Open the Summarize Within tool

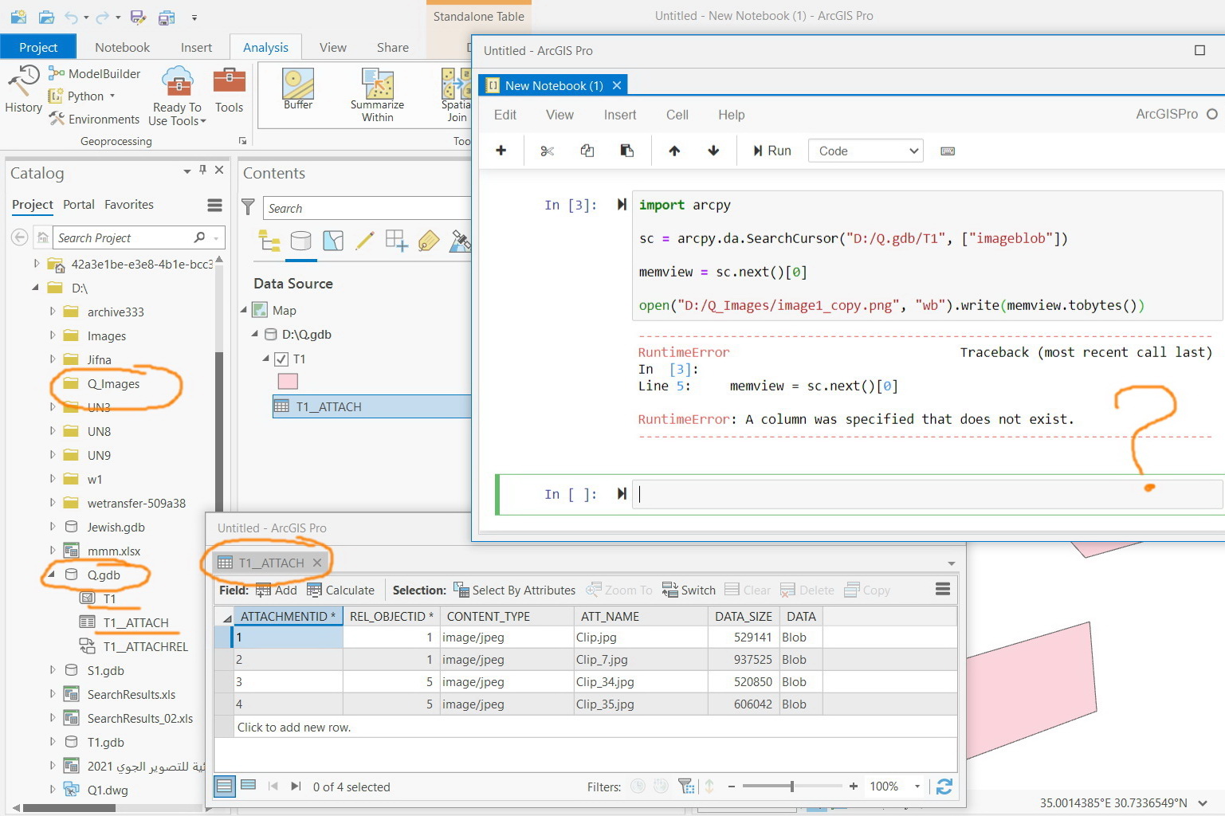pyautogui.click(x=376, y=89)
